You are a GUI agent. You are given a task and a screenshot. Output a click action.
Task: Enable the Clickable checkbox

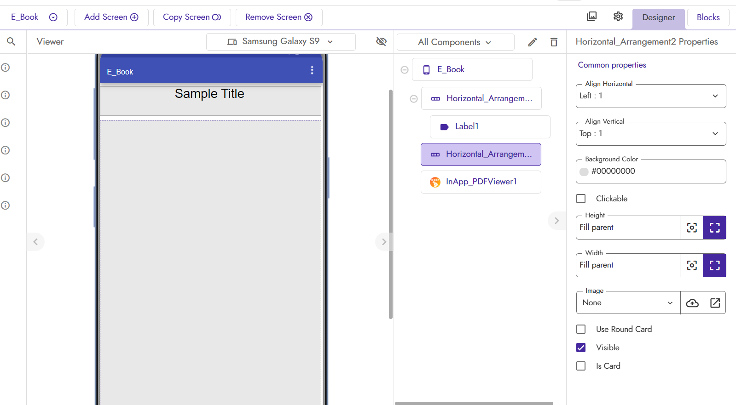pyautogui.click(x=581, y=199)
